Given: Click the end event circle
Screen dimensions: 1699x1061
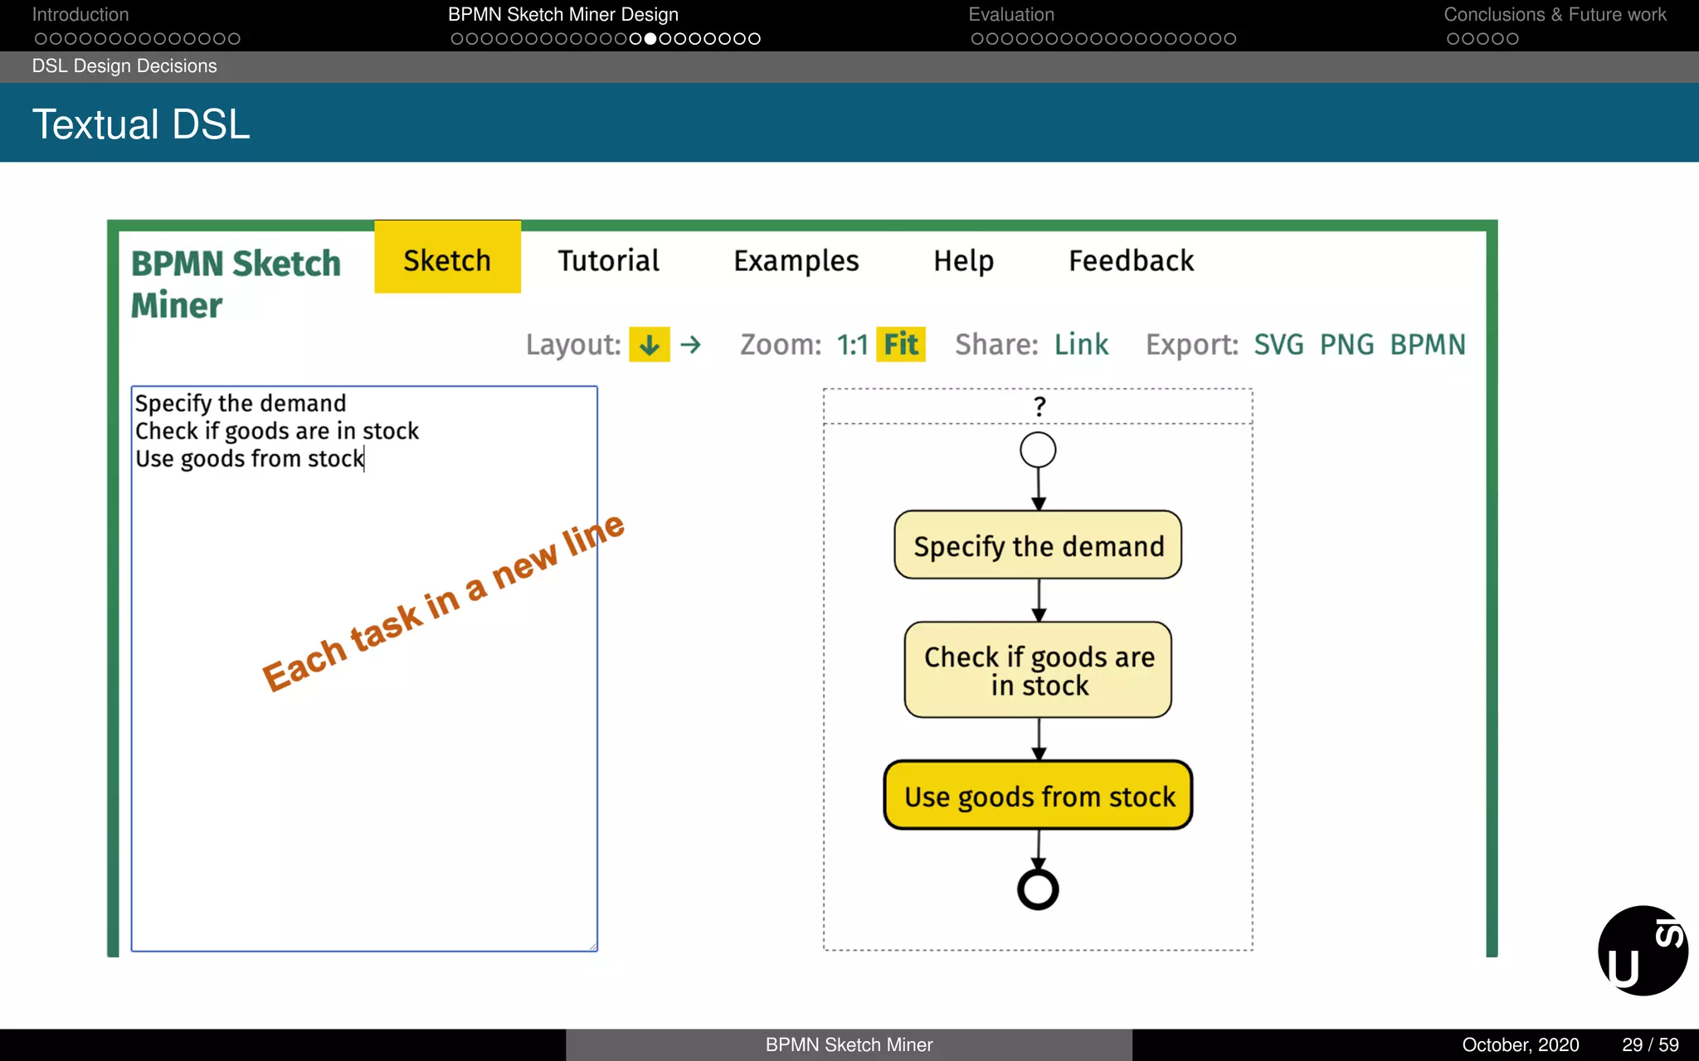Looking at the screenshot, I should click(1038, 889).
